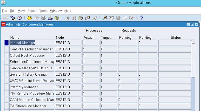
Task: Click the Java icon in title bar
Action: point(3,2)
